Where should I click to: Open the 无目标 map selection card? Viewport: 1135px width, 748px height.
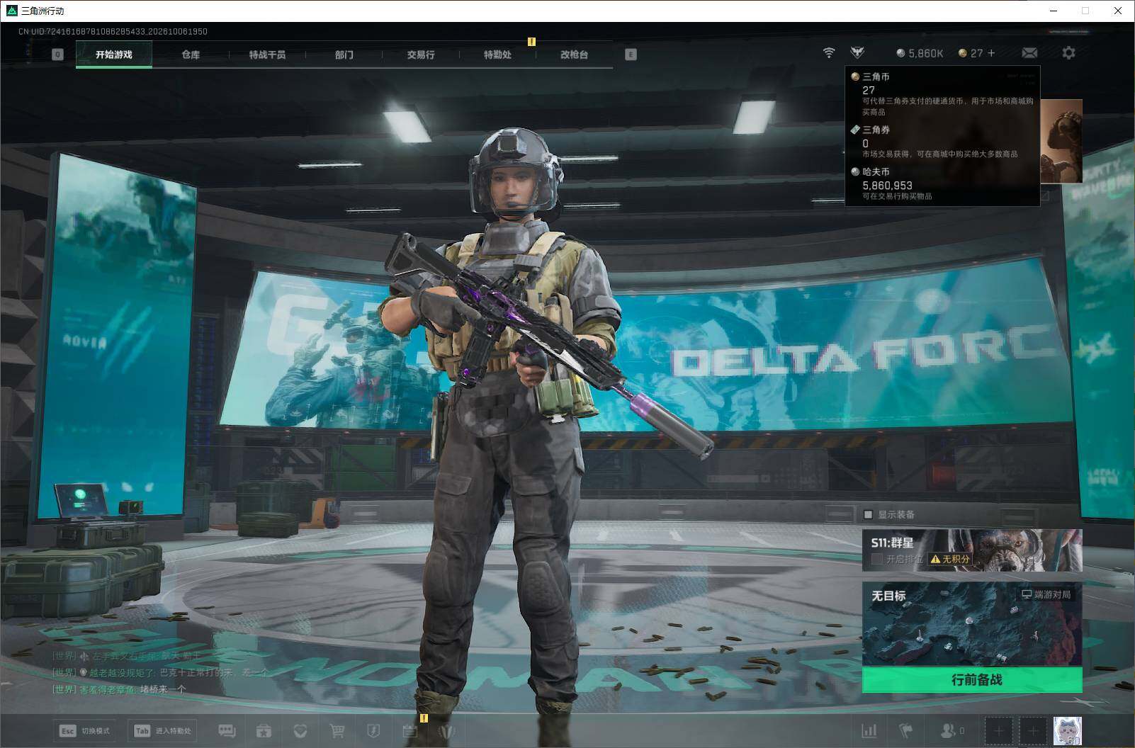click(x=972, y=624)
